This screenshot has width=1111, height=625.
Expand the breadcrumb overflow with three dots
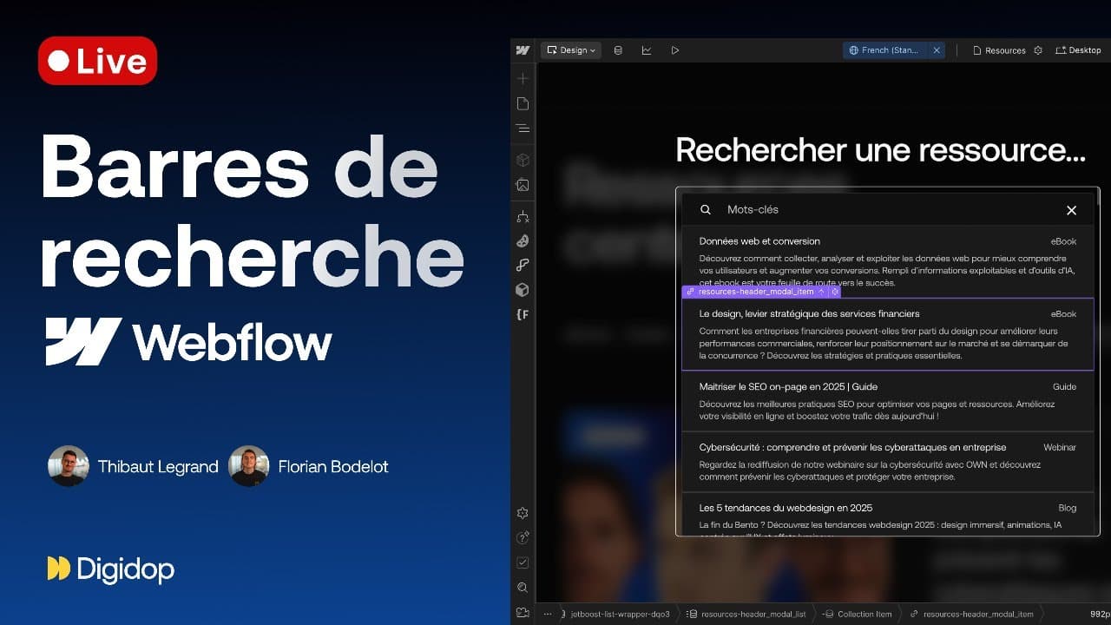548,614
